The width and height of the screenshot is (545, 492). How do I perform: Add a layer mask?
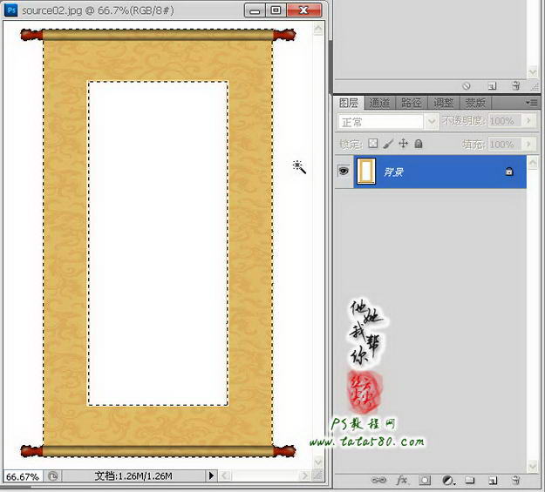click(x=425, y=480)
